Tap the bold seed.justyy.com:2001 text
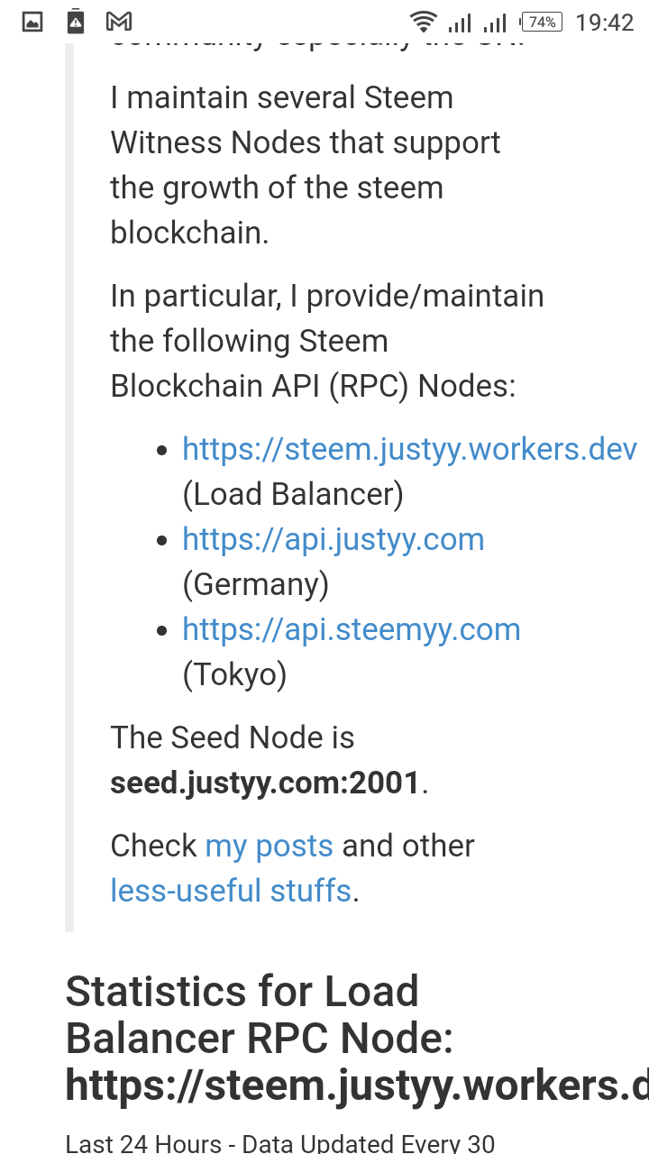Image resolution: width=649 pixels, height=1154 pixels. coord(265,783)
